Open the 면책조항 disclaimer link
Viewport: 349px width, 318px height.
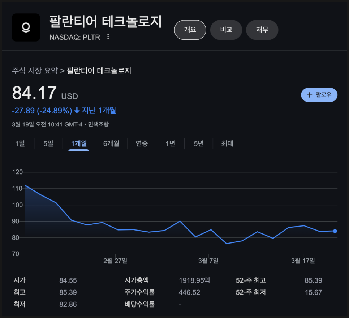pyautogui.click(x=98, y=124)
